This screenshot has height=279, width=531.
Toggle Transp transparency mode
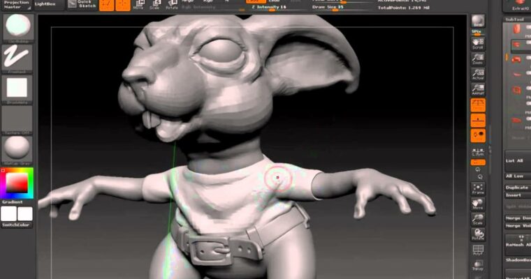pos(478,266)
